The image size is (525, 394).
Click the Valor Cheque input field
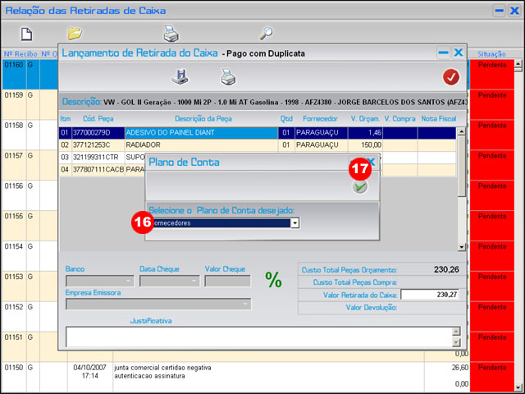click(x=227, y=281)
